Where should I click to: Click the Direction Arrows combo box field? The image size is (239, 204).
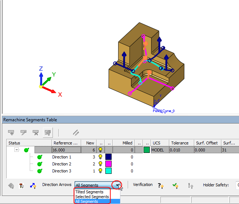[x=94, y=185]
